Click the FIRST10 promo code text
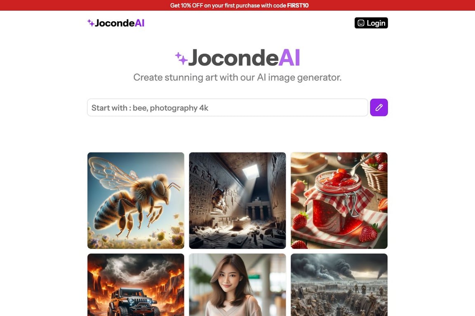The height and width of the screenshot is (316, 475). pyautogui.click(x=298, y=5)
